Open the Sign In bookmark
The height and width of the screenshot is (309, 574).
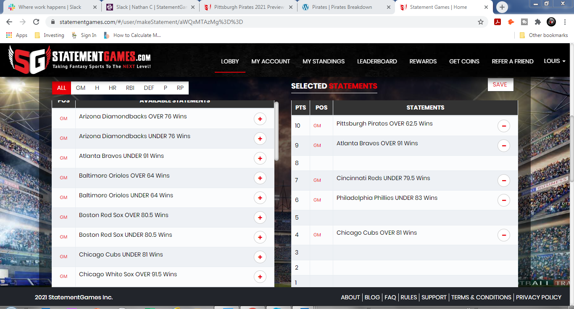[84, 35]
